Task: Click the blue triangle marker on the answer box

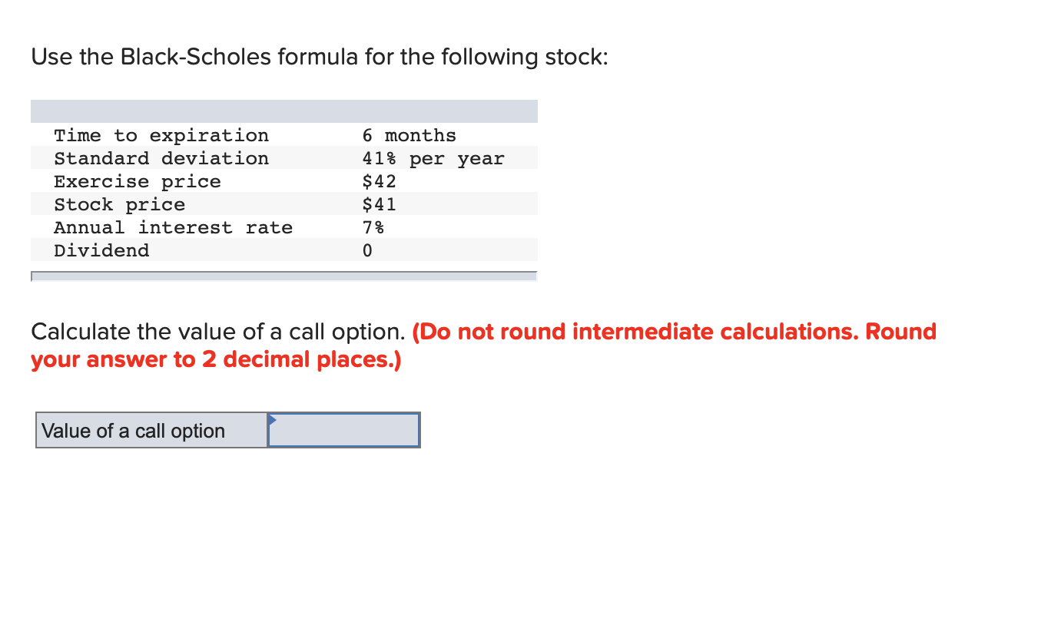Action: pos(272,419)
